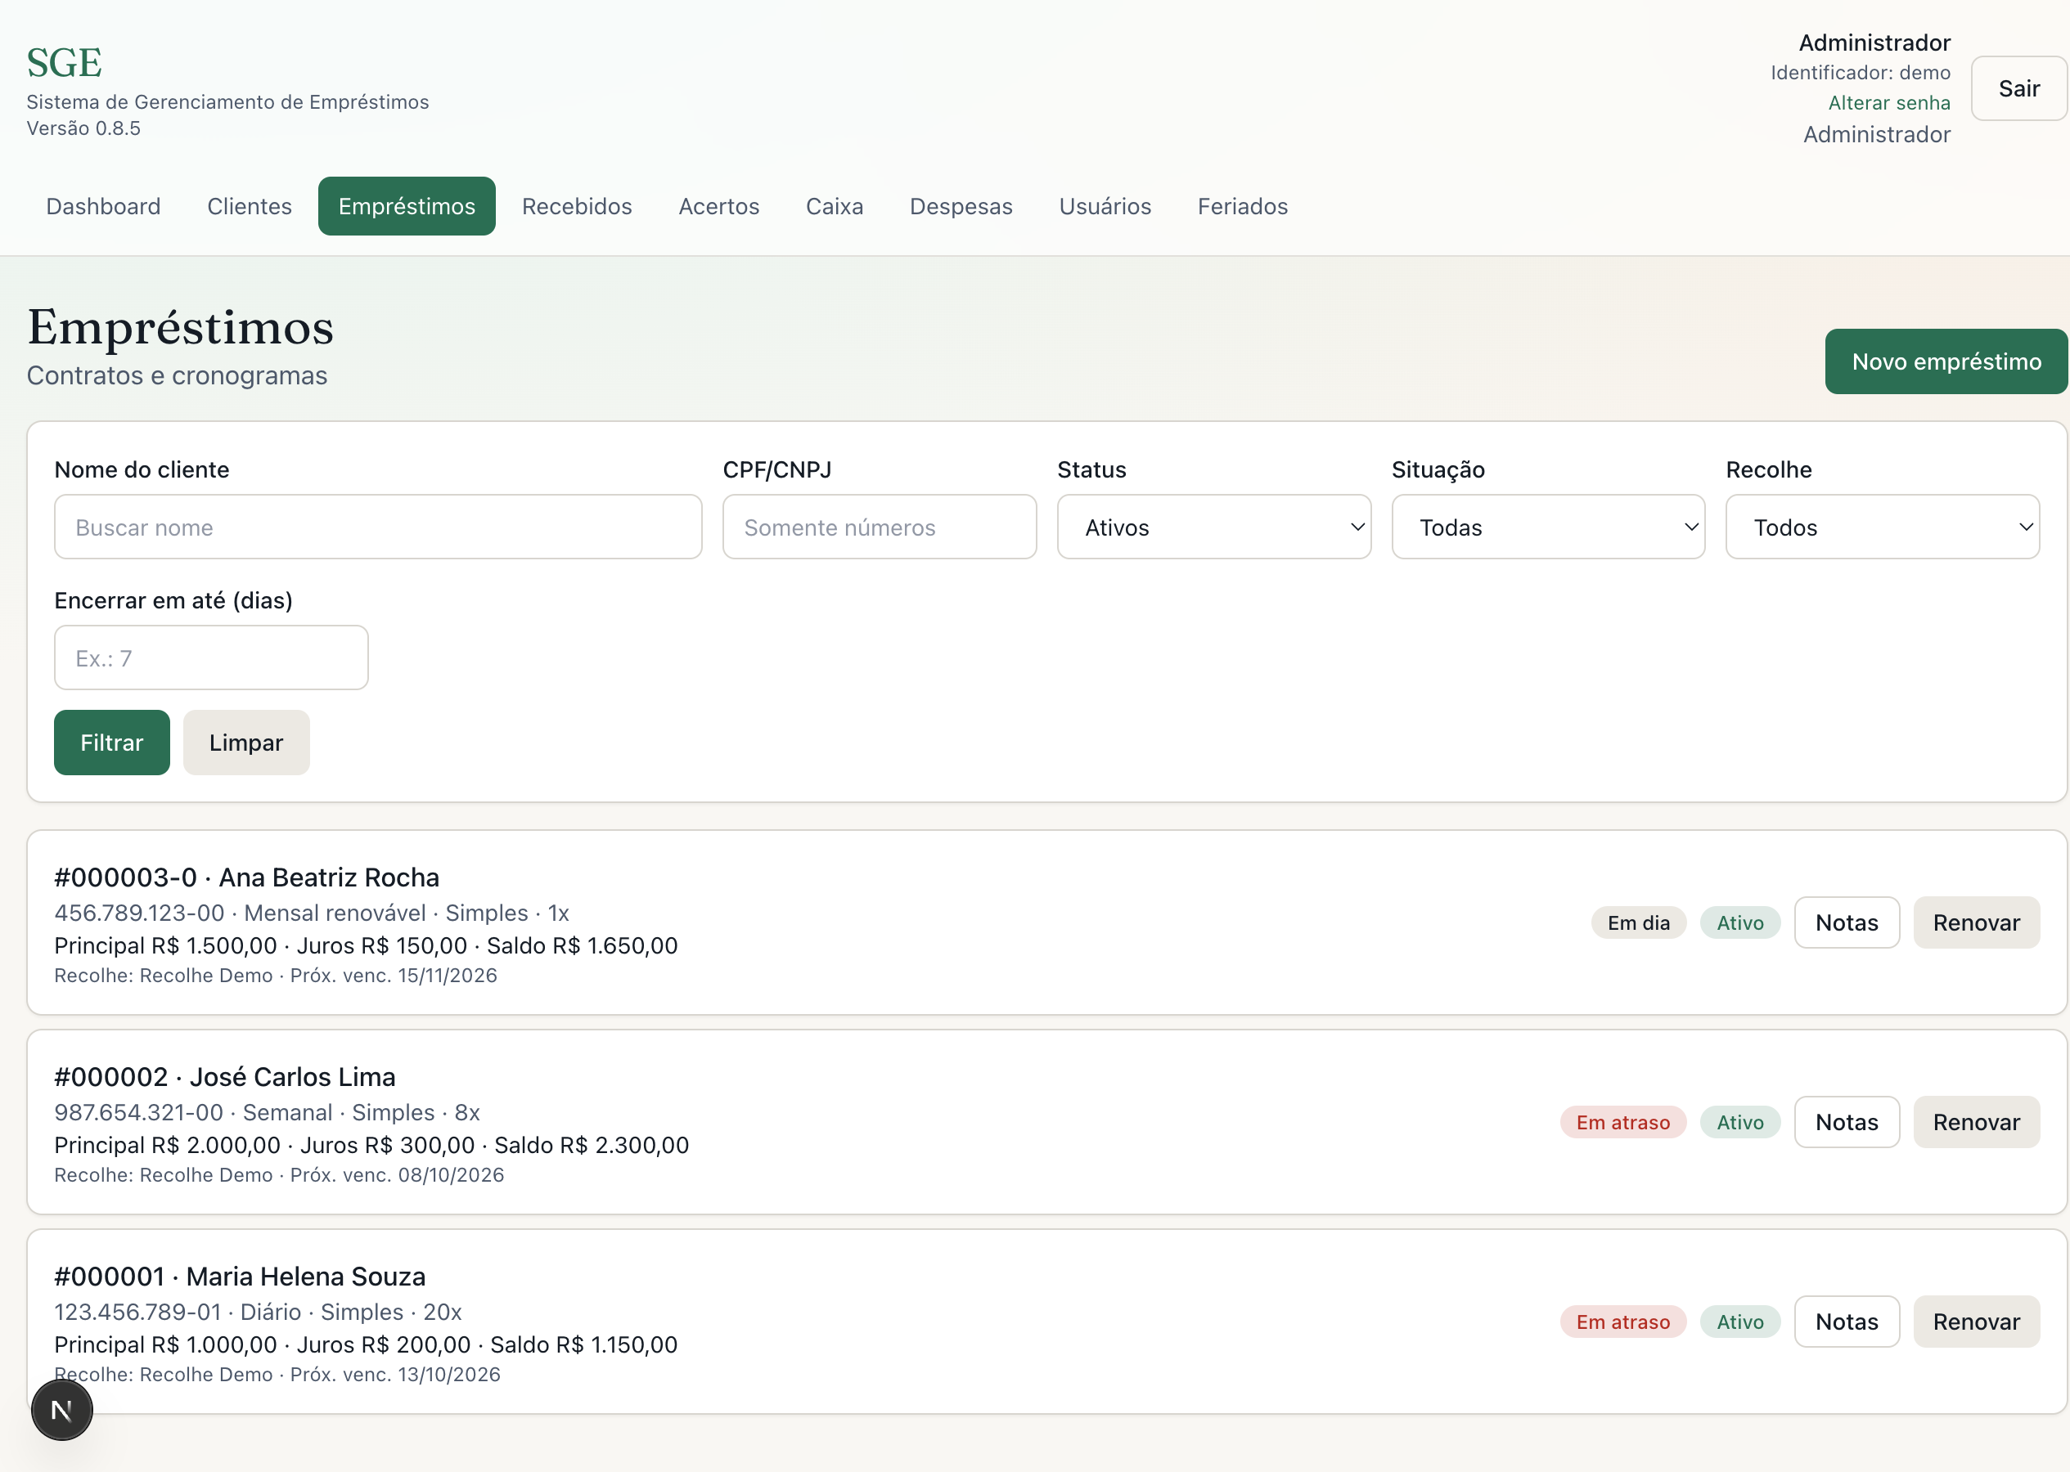This screenshot has height=1472, width=2070.
Task: Renovar the Ana Beatriz Rocha loan
Action: click(x=1977, y=922)
